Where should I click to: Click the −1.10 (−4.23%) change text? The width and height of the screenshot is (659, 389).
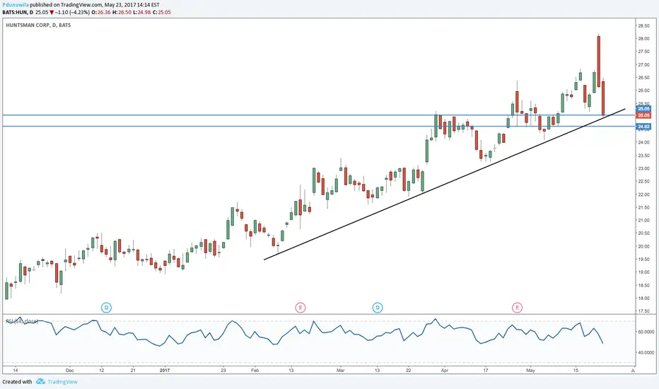72,12
